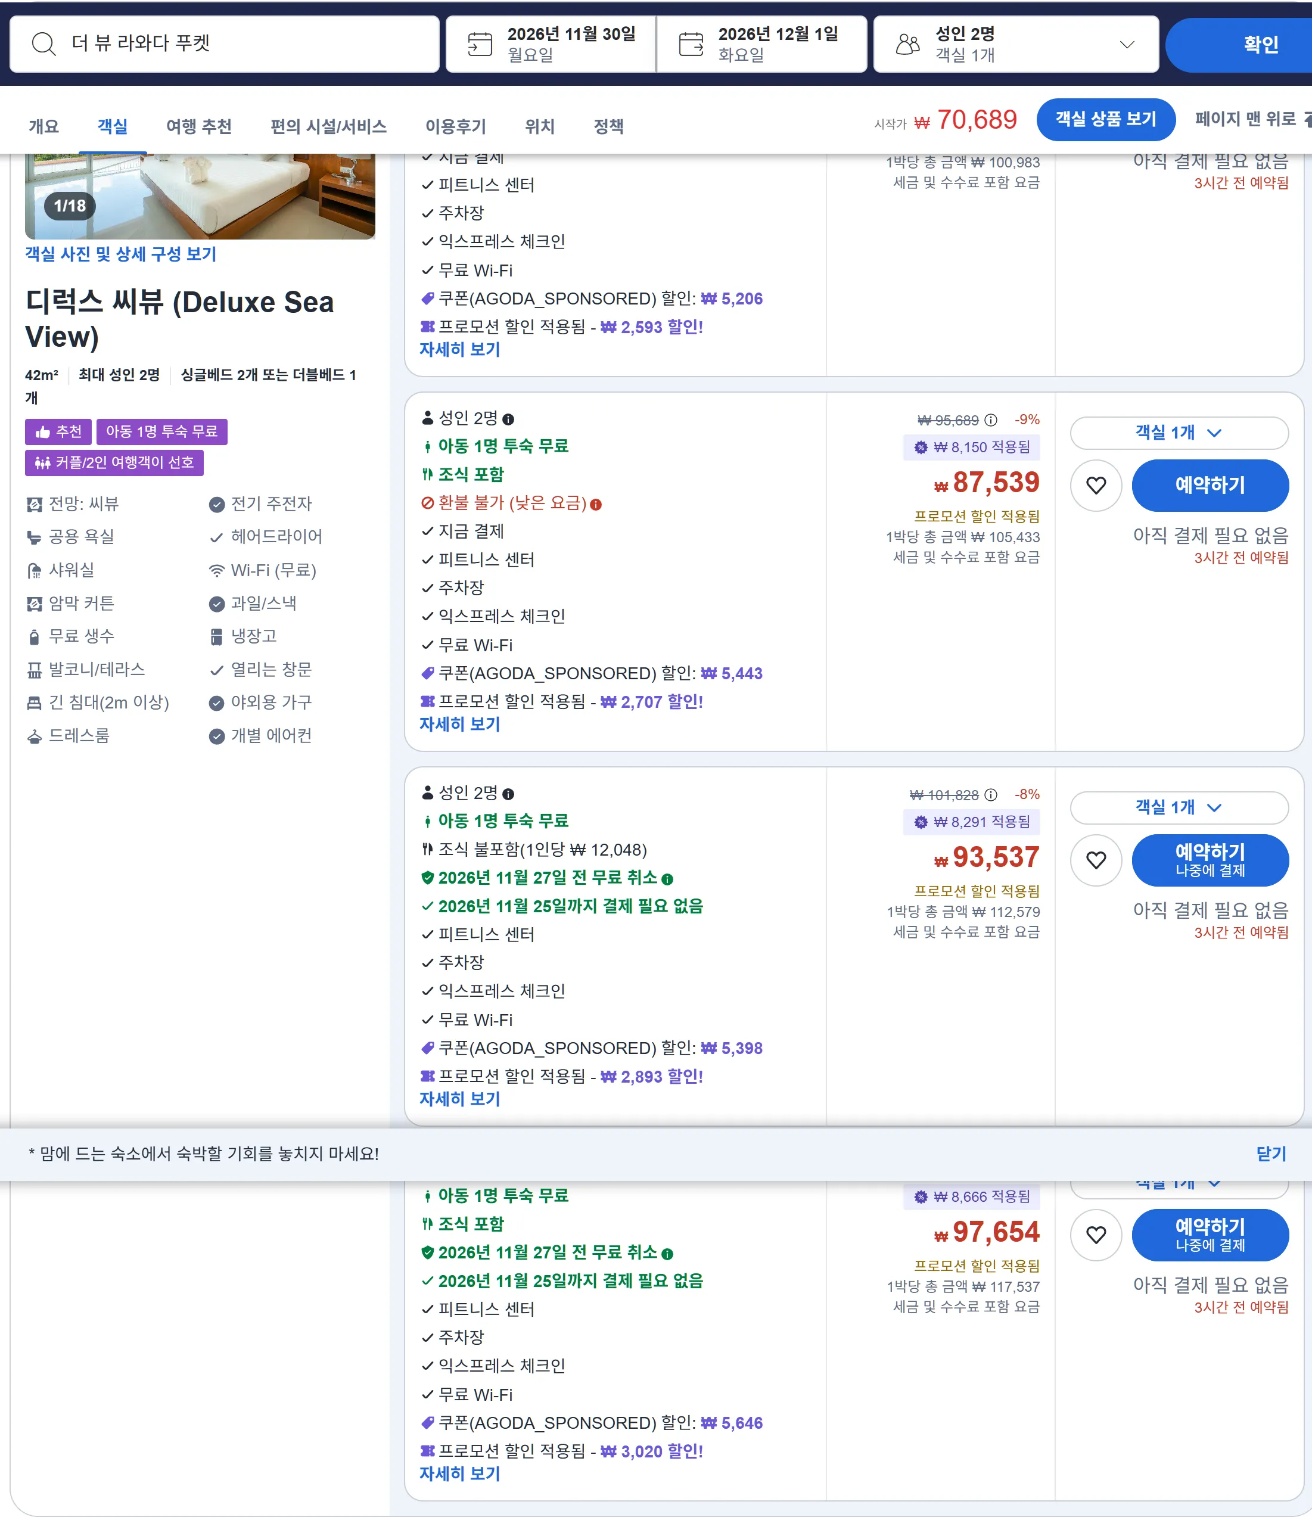Select the 객실 tab

tap(113, 127)
